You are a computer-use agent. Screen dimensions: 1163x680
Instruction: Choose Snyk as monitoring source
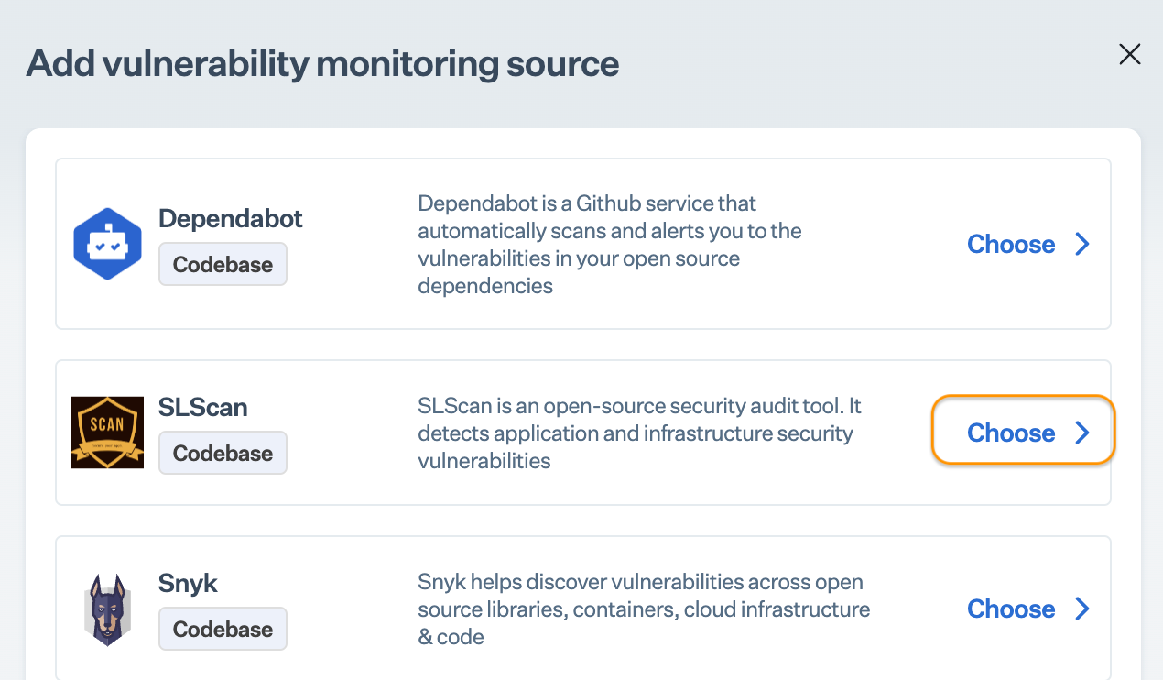[1028, 609]
